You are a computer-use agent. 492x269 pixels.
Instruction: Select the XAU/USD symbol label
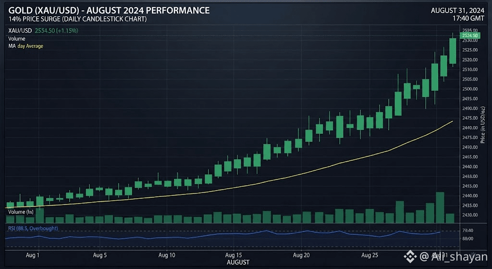pos(20,31)
